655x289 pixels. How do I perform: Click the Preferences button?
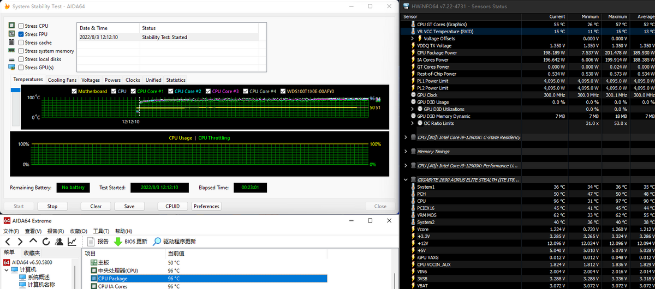pyautogui.click(x=206, y=206)
